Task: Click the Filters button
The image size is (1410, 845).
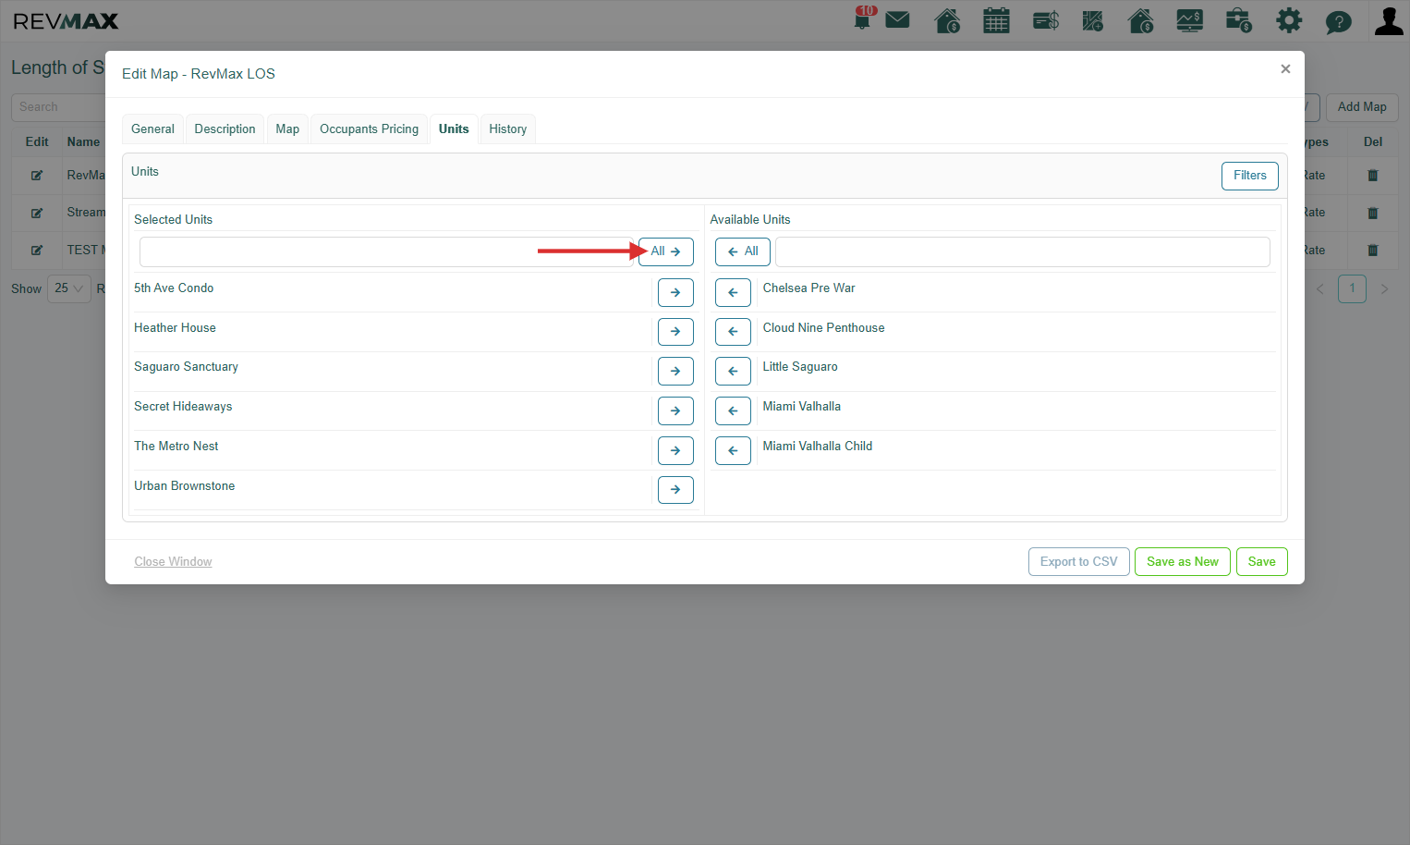Action: point(1250,176)
